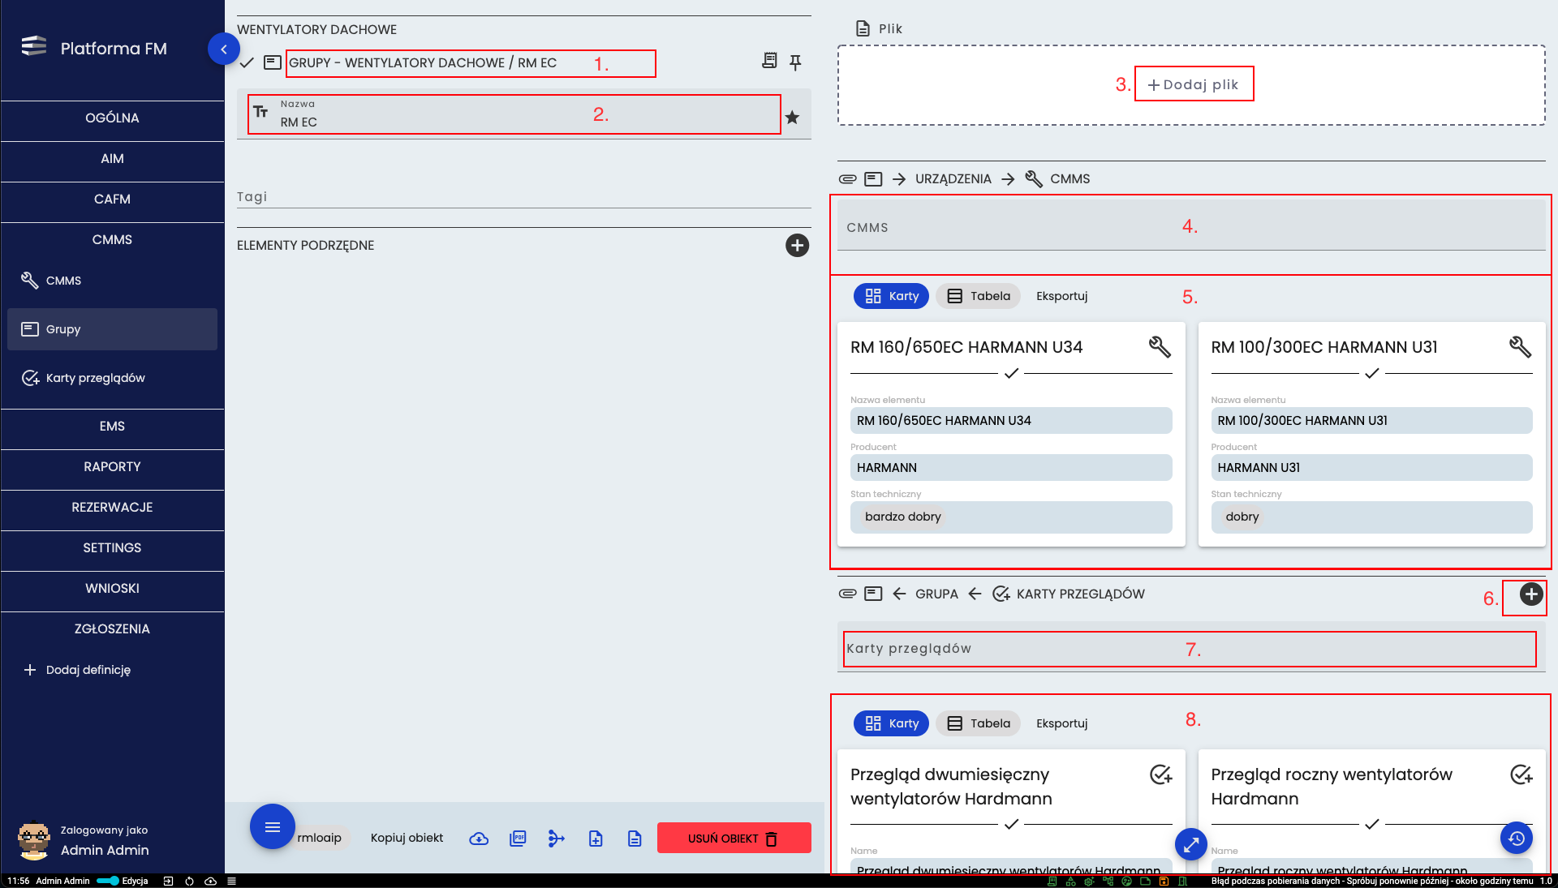The height and width of the screenshot is (888, 1558).
Task: Click Eksportuj in the CMMS section
Action: 1061,296
